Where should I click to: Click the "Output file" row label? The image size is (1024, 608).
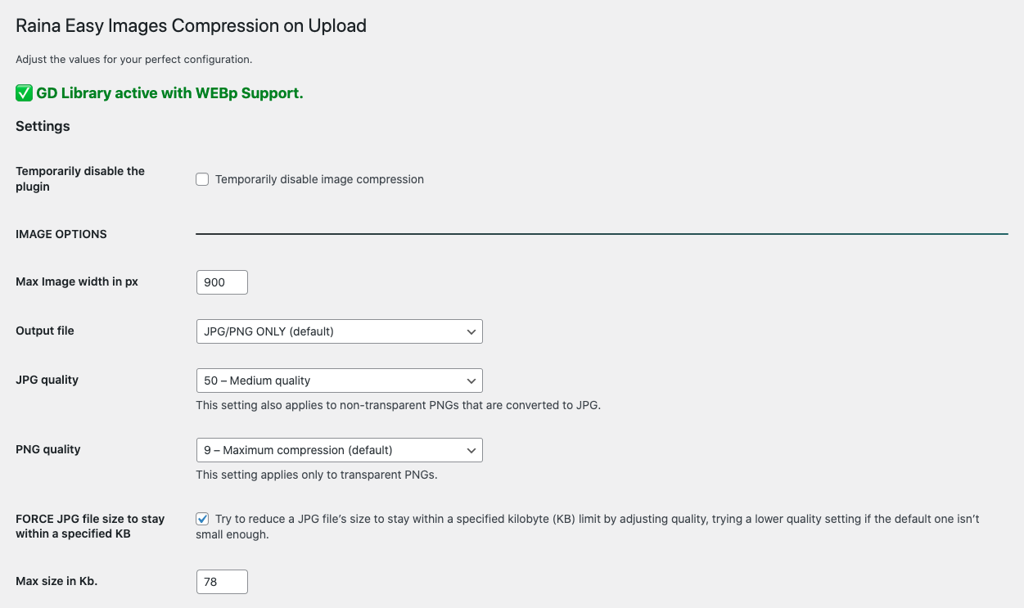click(x=45, y=331)
